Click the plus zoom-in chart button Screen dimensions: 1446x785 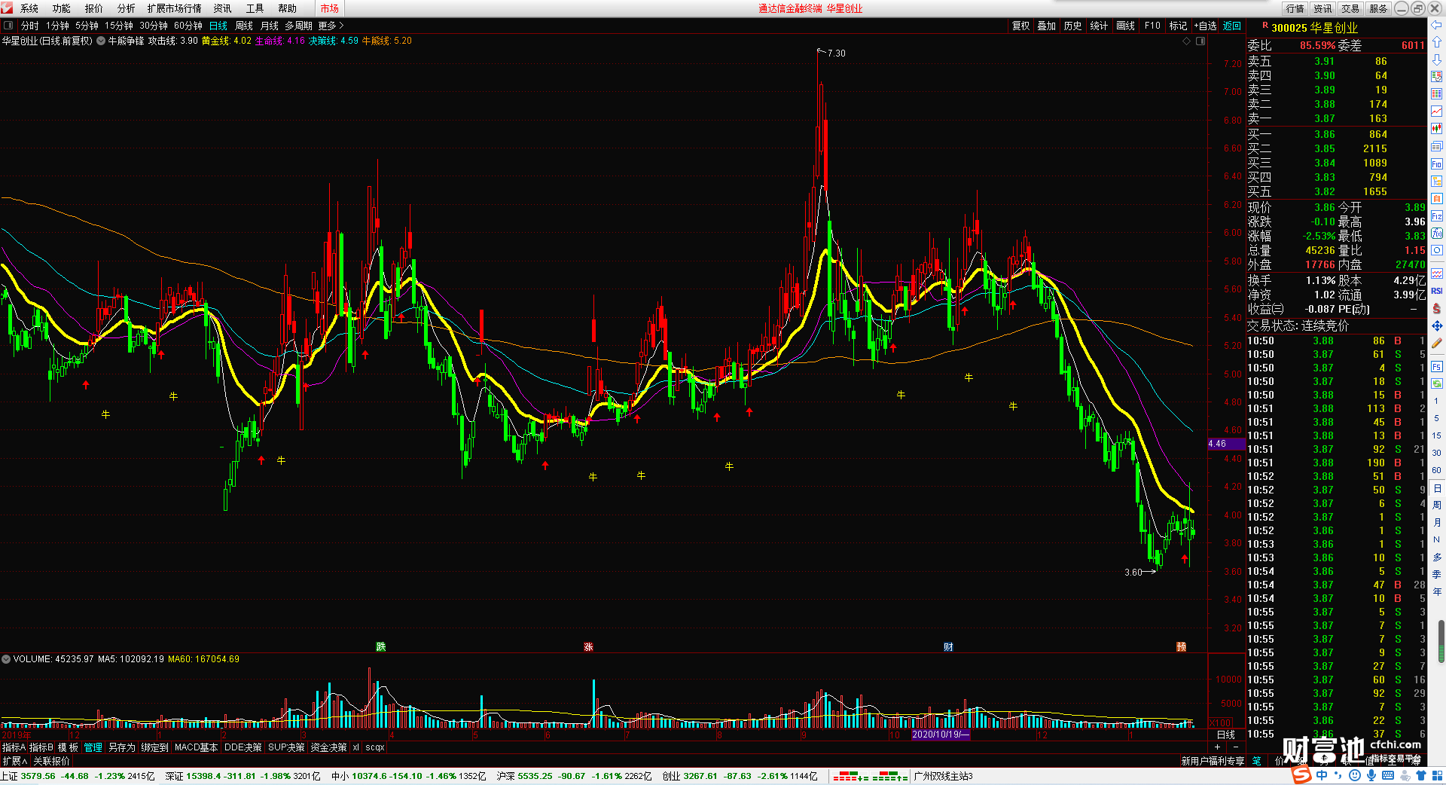[1218, 747]
